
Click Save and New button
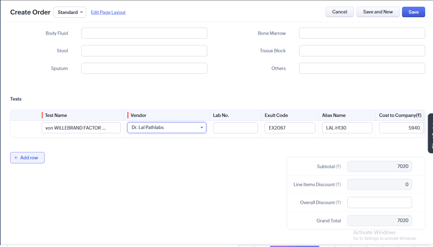pos(378,12)
